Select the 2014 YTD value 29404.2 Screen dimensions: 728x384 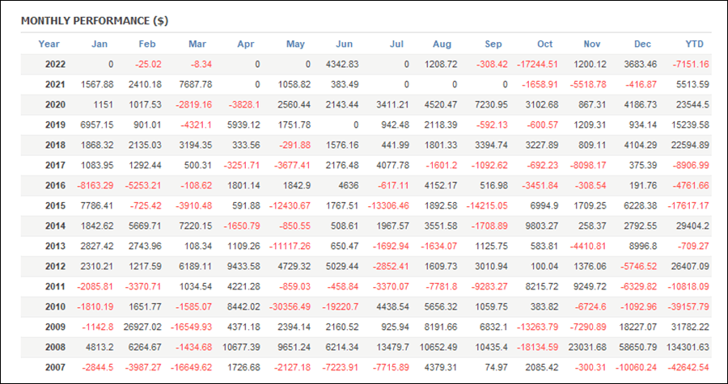tap(692, 226)
